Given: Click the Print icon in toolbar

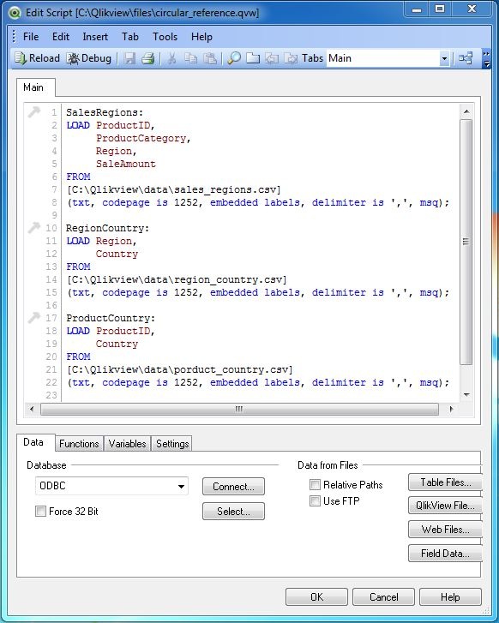Looking at the screenshot, I should click(148, 58).
